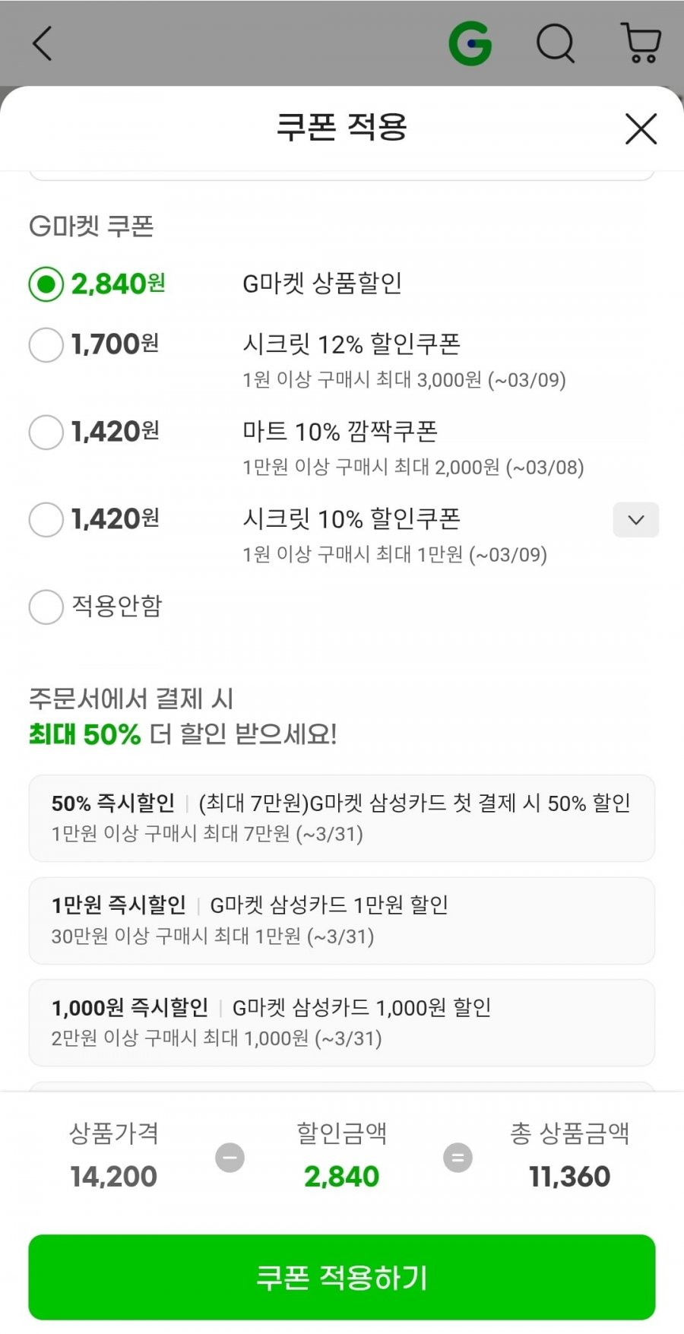The width and height of the screenshot is (684, 1334).
Task: Pick the 1,420원 시크릿 10% 할인쿠폰 radio
Action: coord(46,520)
